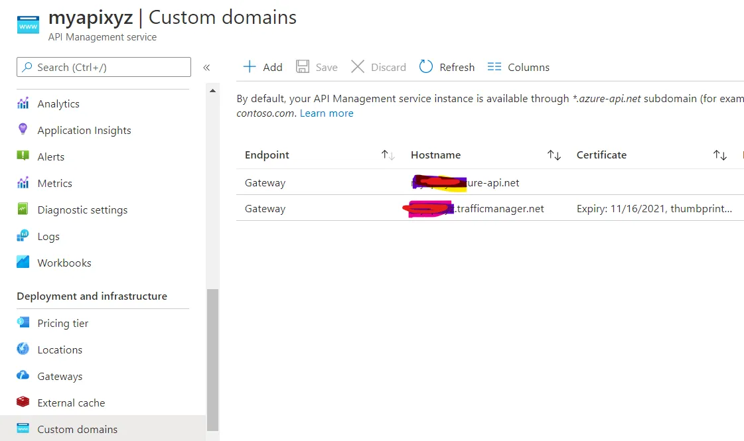Click the Analytics chart icon

point(23,103)
